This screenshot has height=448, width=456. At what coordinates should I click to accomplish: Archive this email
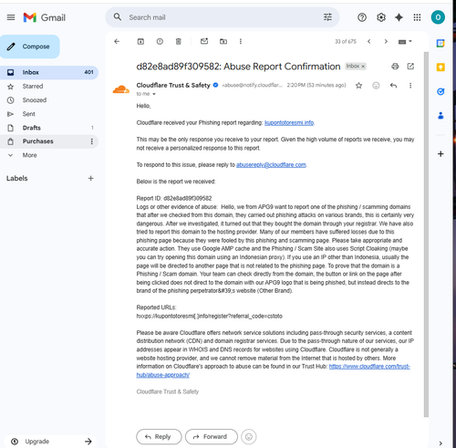click(140, 41)
